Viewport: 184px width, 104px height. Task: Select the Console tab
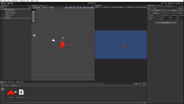point(11,82)
